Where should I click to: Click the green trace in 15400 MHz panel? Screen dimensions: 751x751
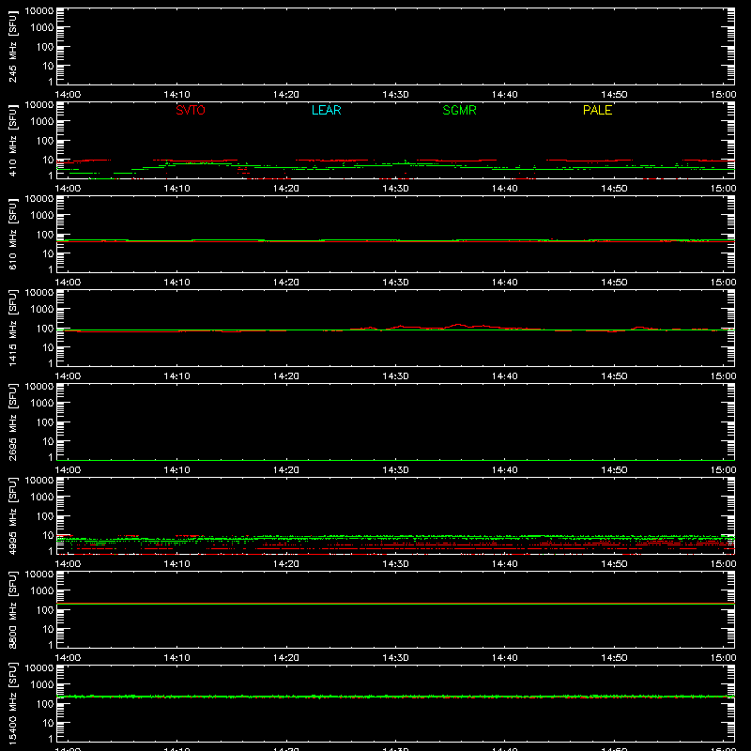pos(395,697)
